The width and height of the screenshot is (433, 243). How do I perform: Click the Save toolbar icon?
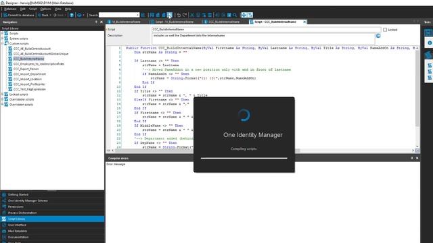[152, 15]
